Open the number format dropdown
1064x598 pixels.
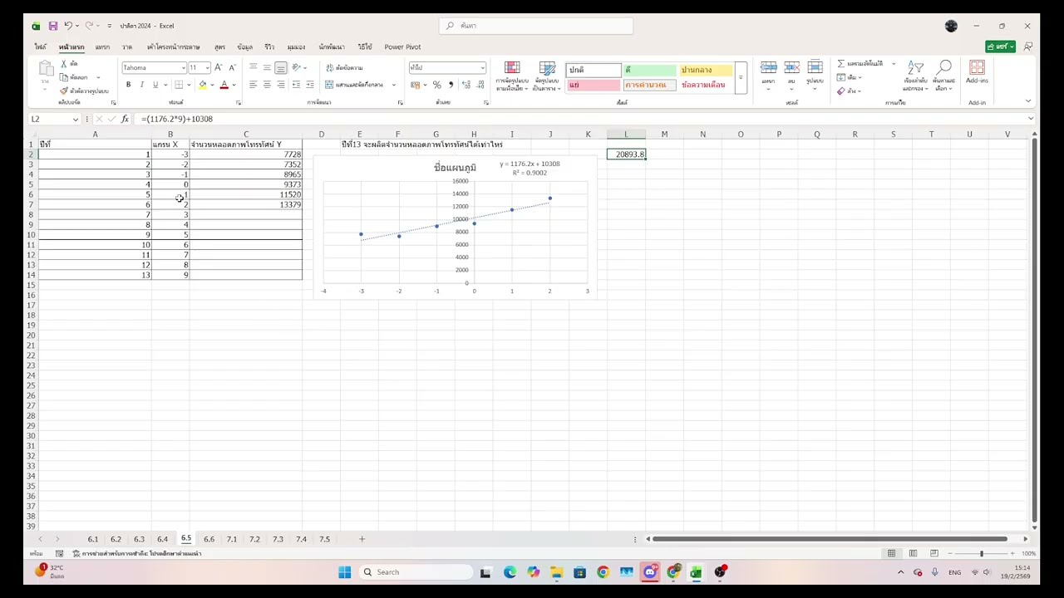click(482, 68)
